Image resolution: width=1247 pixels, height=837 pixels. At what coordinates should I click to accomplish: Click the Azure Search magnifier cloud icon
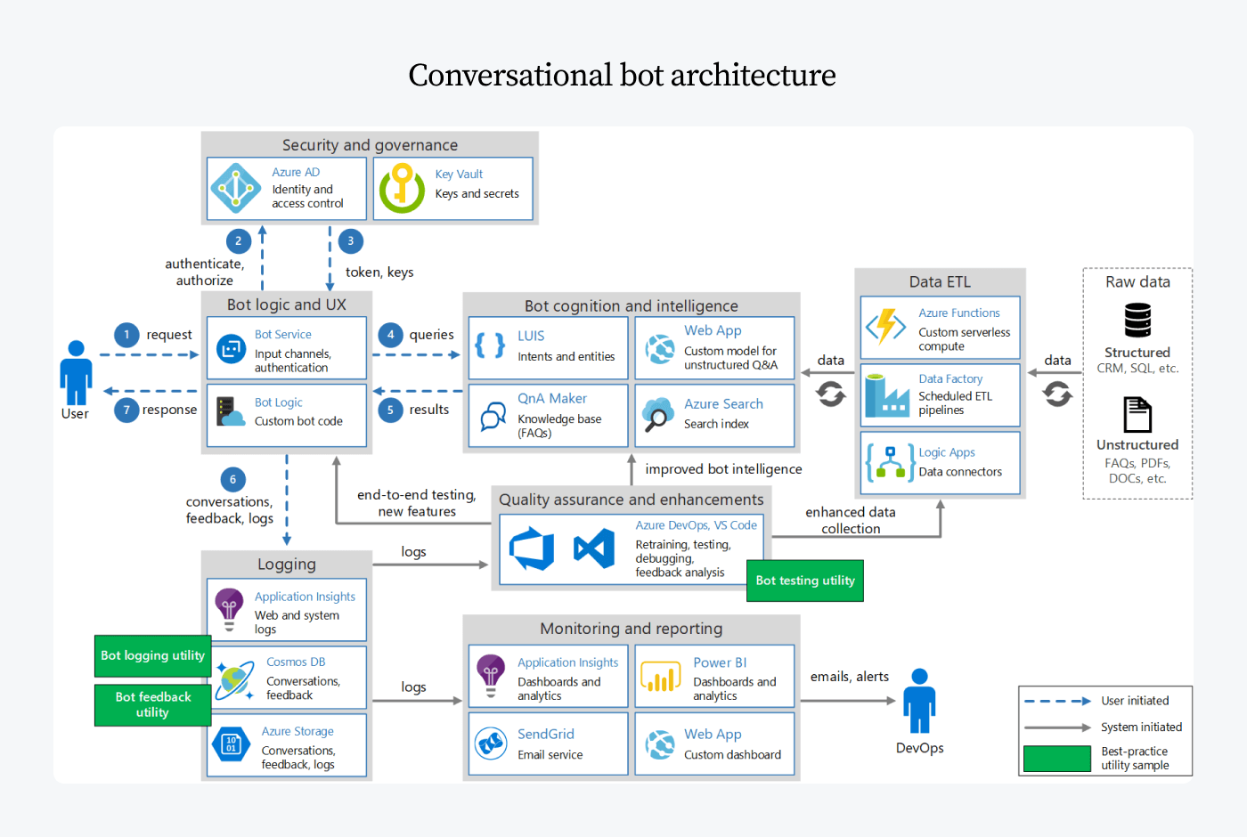(658, 415)
